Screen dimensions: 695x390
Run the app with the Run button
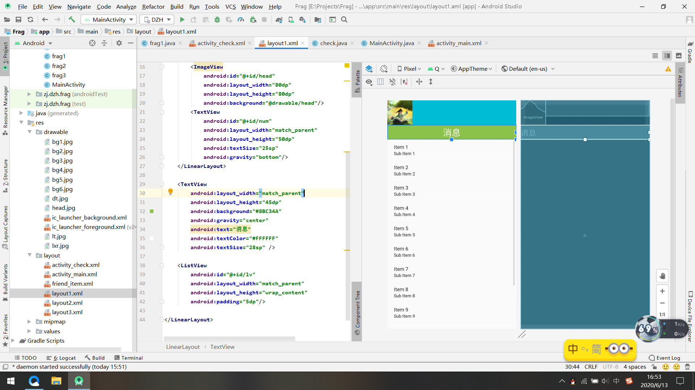click(x=182, y=19)
